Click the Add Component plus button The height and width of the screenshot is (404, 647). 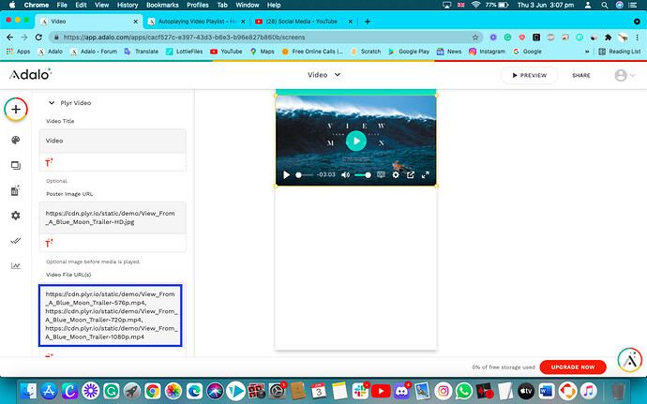pyautogui.click(x=16, y=110)
